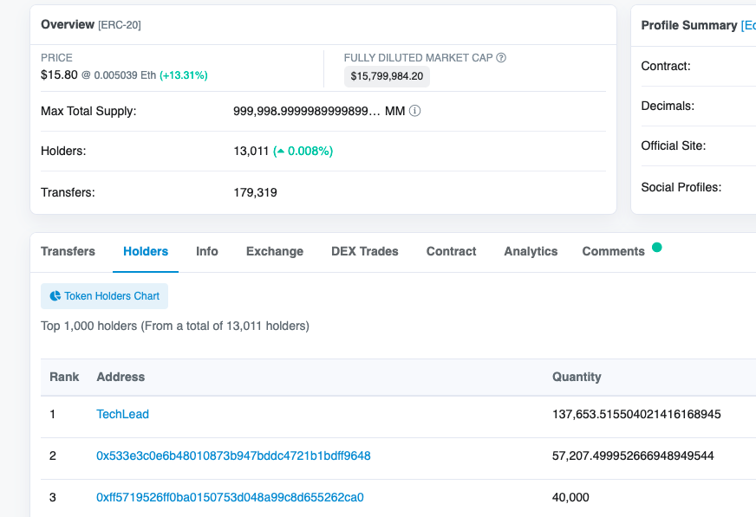The image size is (756, 517).
Task: Click the $15,799,984.20 market cap badge
Action: (x=387, y=76)
